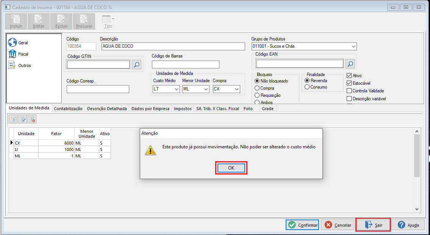Image resolution: width=430 pixels, height=235 pixels.
Task: Click the Código de Barras input field
Action: 186,64
